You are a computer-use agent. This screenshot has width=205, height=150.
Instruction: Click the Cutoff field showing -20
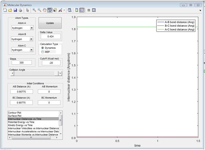(x=51, y=63)
